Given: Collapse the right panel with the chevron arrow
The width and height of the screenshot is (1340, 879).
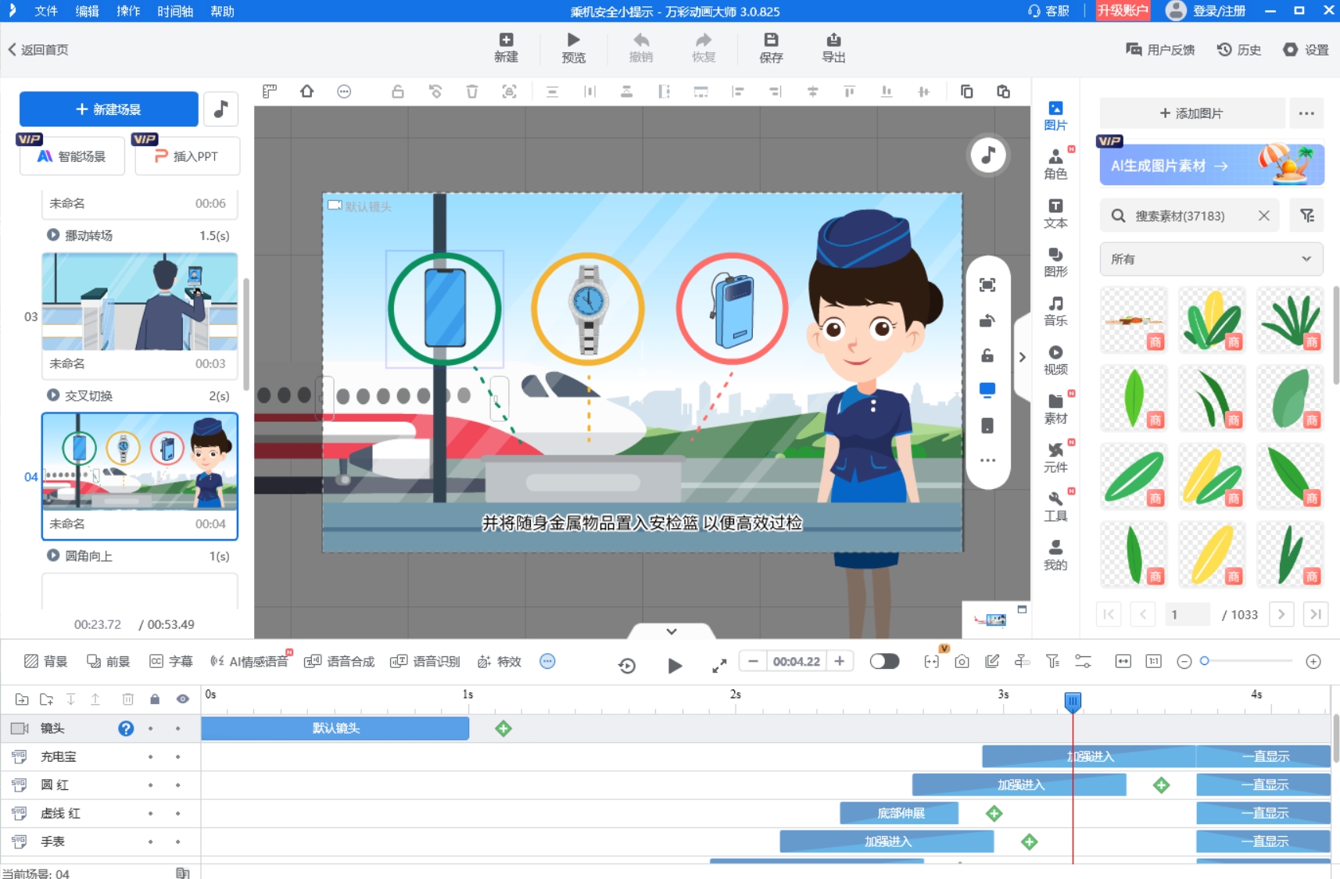Looking at the screenshot, I should click(1022, 357).
